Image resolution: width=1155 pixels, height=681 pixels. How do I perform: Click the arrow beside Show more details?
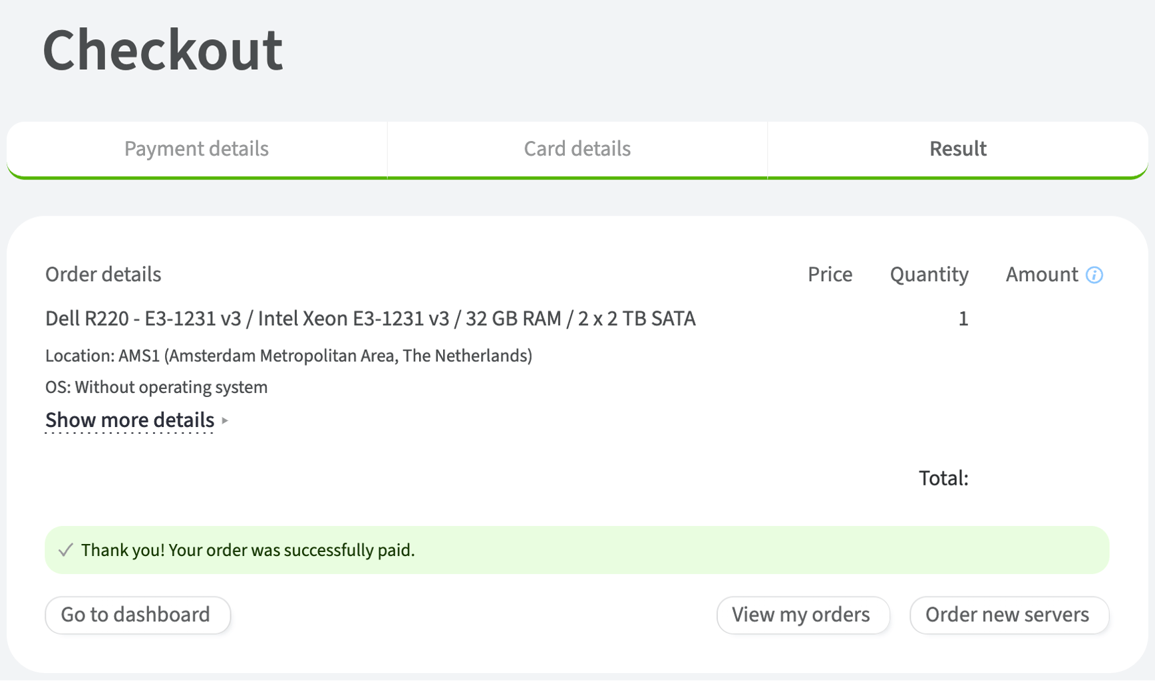pos(225,420)
